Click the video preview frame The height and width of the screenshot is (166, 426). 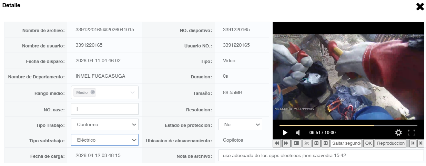[x=348, y=76]
